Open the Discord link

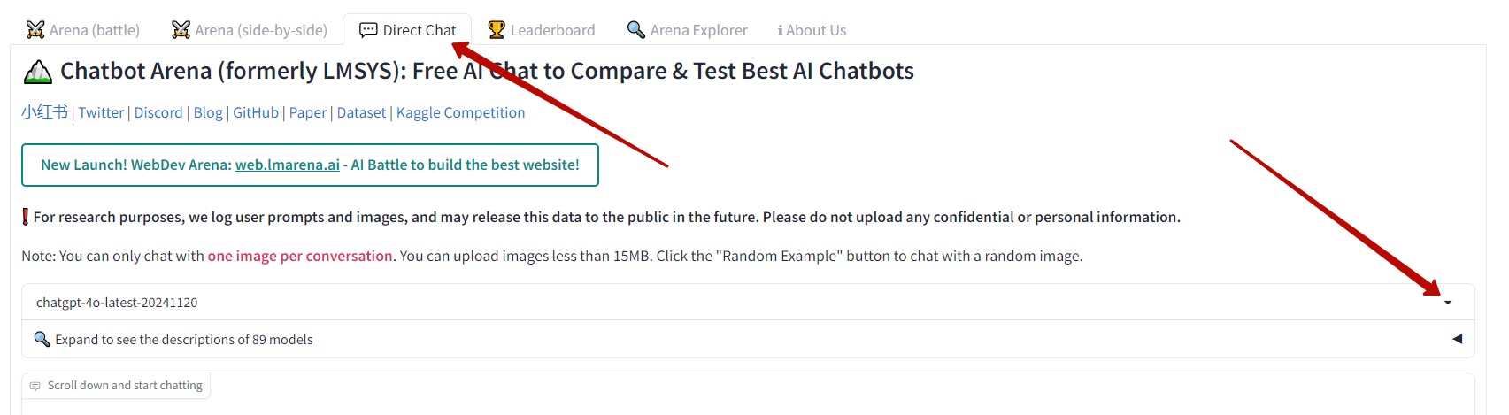pyautogui.click(x=158, y=112)
